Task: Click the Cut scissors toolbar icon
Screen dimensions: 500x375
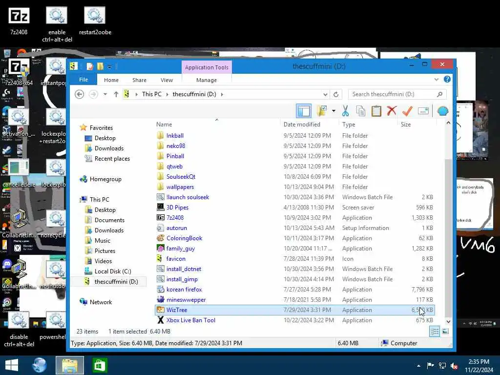Action: pyautogui.click(x=345, y=111)
